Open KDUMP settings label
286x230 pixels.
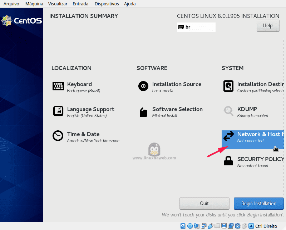click(x=247, y=109)
